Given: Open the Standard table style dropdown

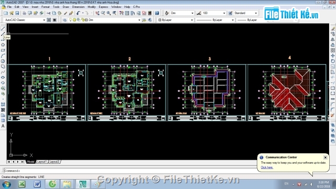Looking at the screenshot, I should (x=256, y=13).
